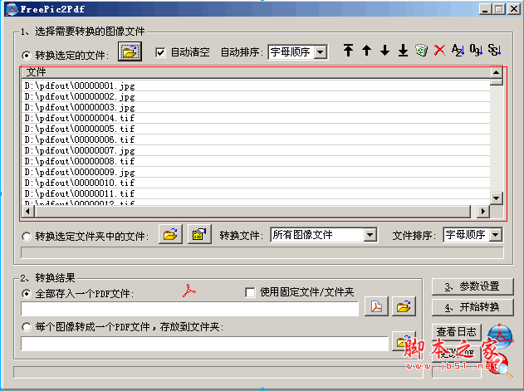Click the file list horizontal scrollbar
This screenshot has height=391, width=524.
249,211
